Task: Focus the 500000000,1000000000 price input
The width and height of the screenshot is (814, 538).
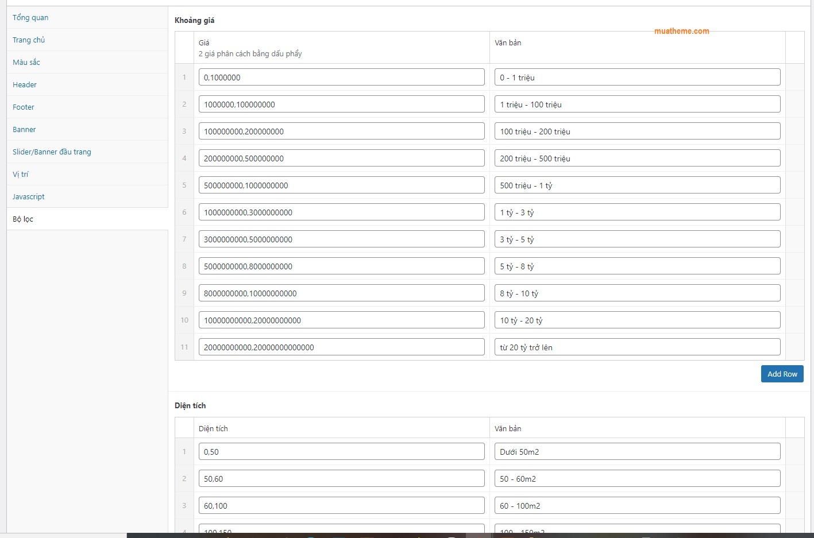Action: pos(341,185)
